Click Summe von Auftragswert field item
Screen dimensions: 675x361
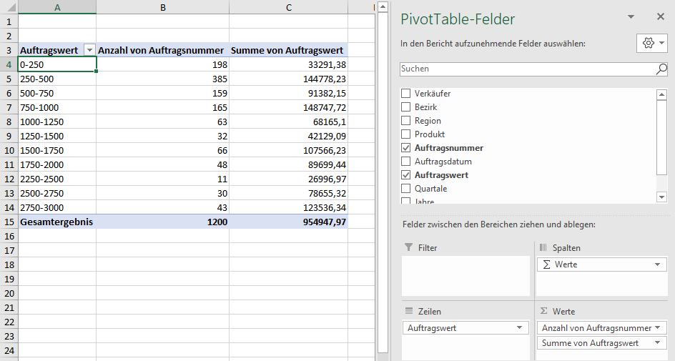(590, 343)
